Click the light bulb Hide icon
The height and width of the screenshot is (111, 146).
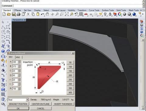click(x=105, y=14)
